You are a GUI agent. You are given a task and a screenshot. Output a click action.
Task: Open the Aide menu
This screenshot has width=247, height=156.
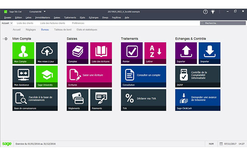[127, 18]
